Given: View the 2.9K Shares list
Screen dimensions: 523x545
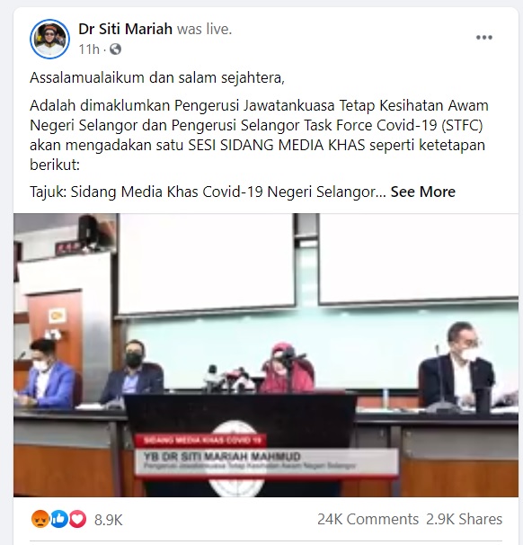Looking at the screenshot, I should pos(464,519).
